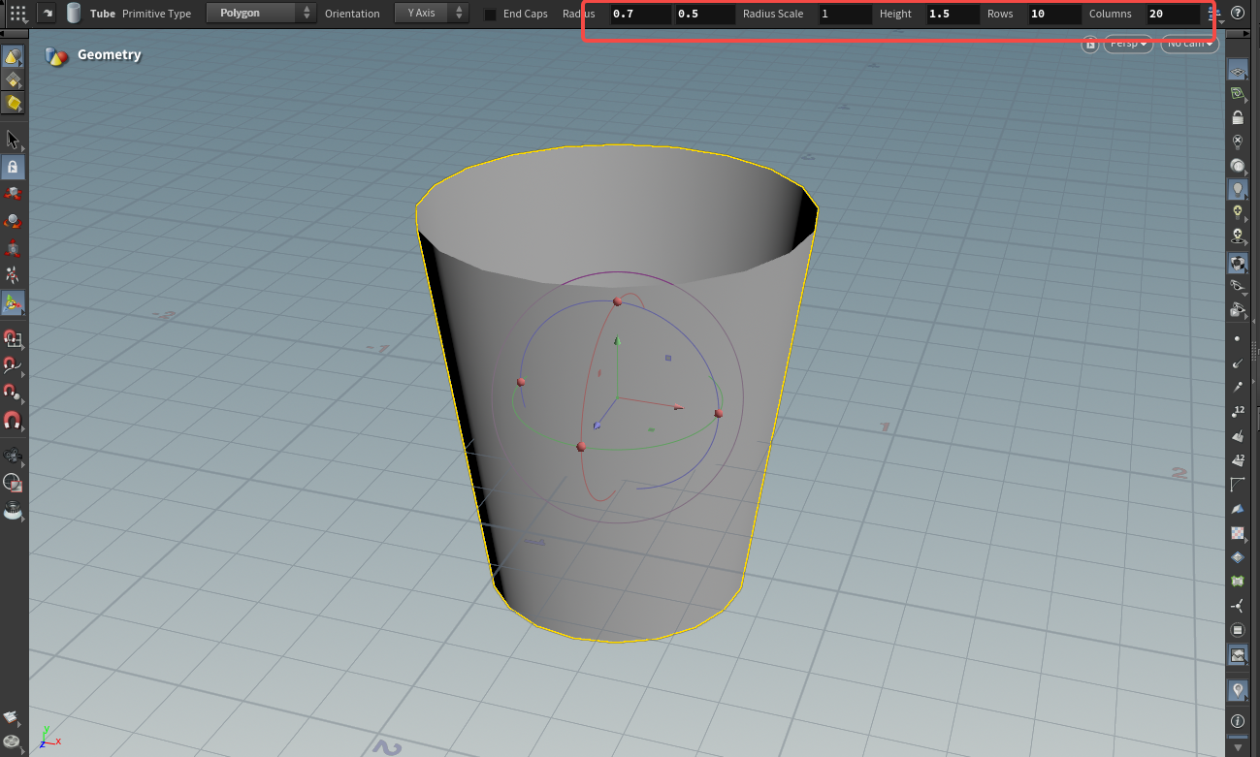Open the Tube primitive icon in operation bar
Screen dimensions: 1260x757
coord(74,13)
